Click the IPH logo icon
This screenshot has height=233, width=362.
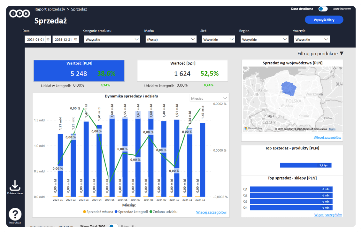(19, 13)
